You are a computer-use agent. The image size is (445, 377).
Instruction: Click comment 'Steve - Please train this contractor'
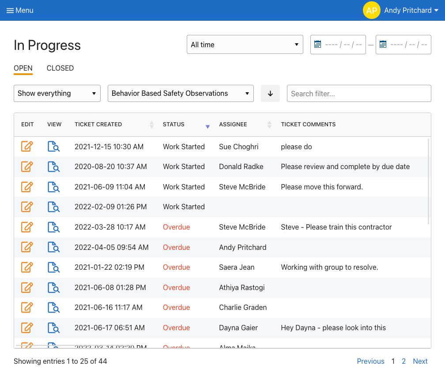(x=336, y=227)
